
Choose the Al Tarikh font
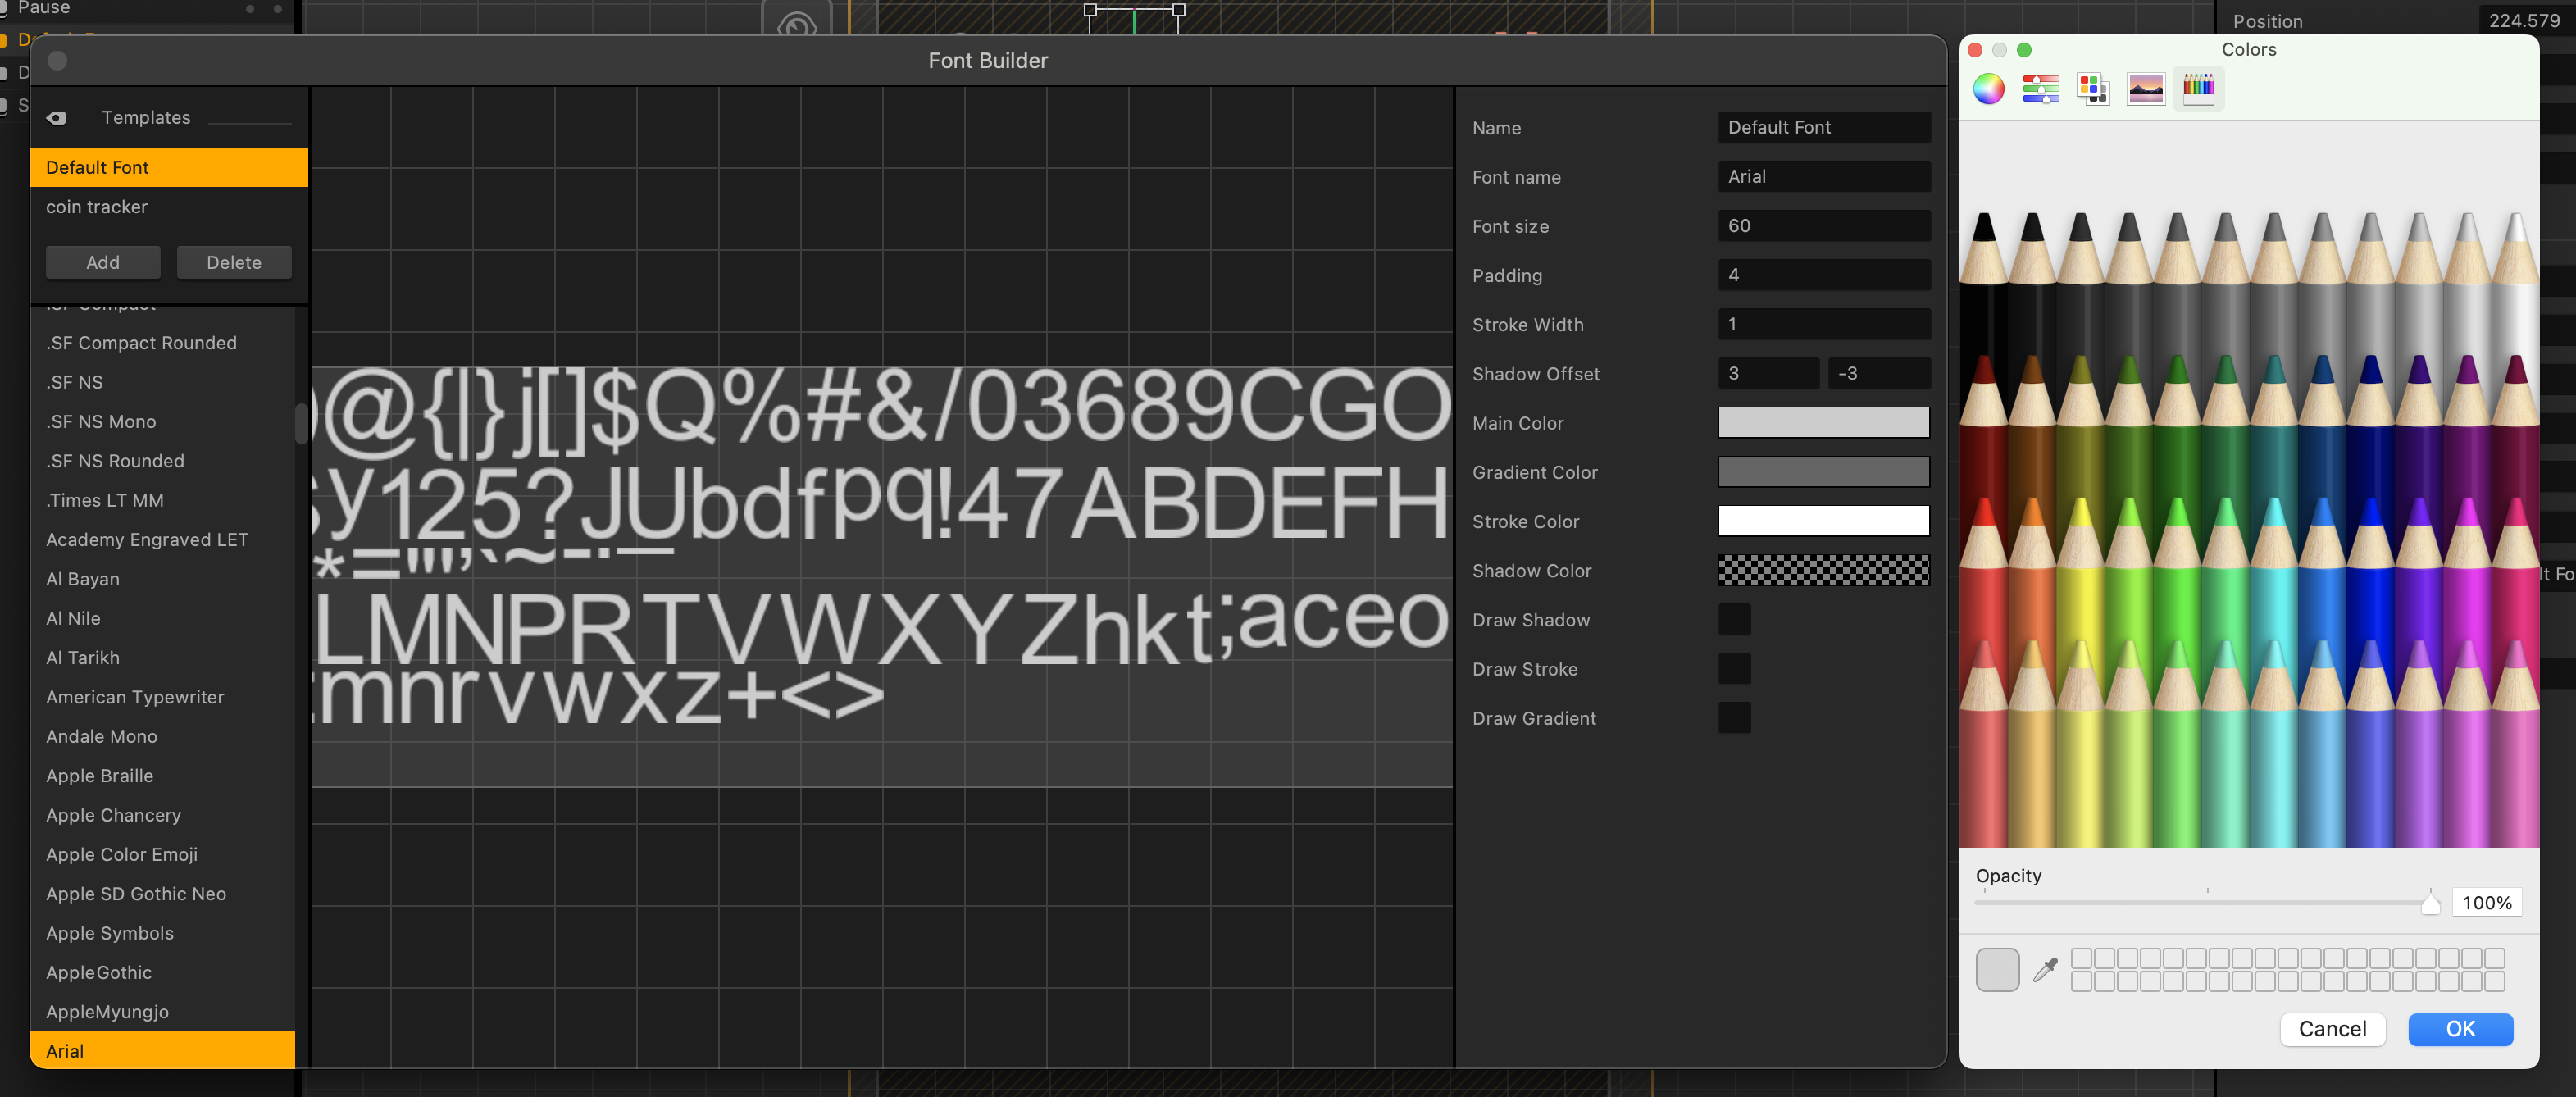point(162,658)
